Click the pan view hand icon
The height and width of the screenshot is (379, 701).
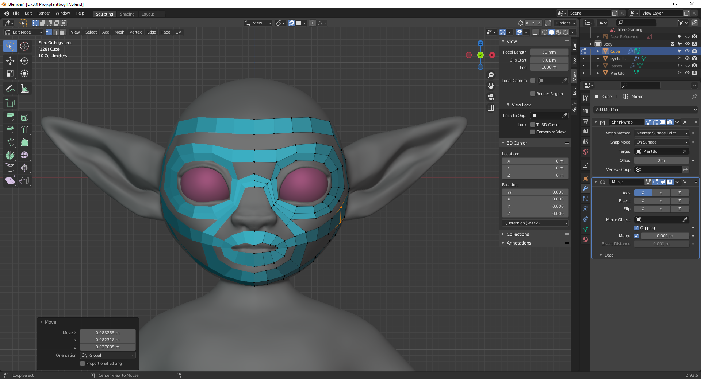point(491,86)
